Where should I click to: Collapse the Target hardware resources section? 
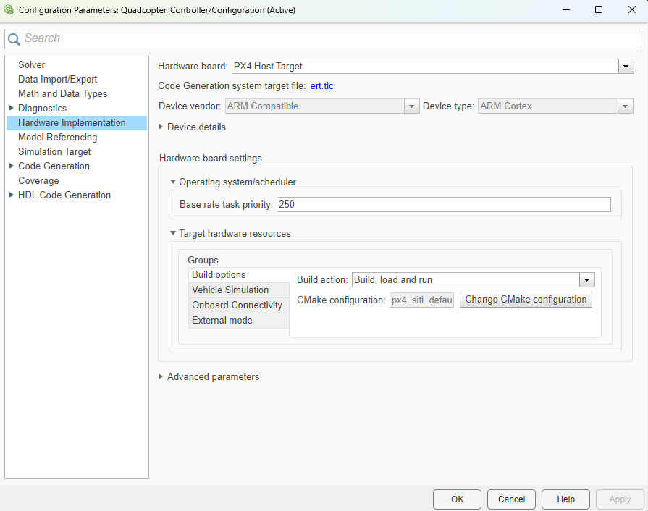[172, 233]
